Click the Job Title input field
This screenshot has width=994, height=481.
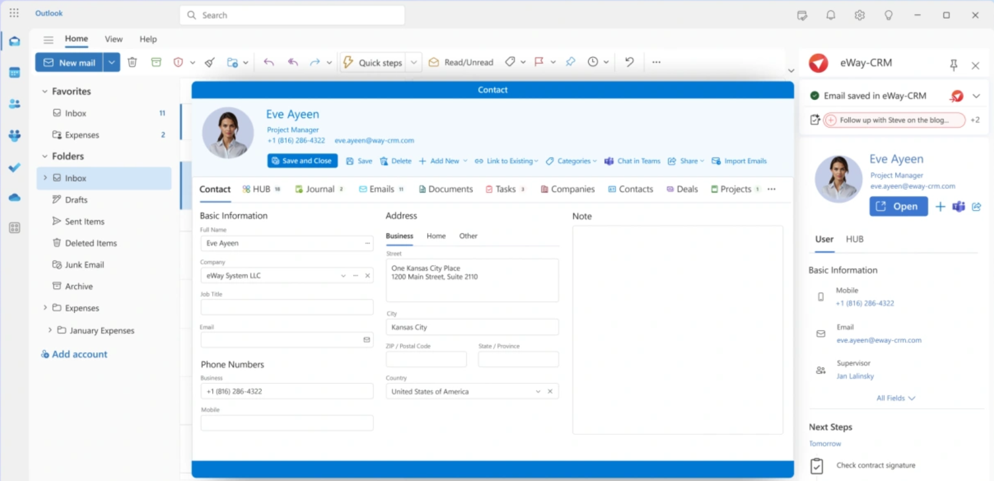(287, 307)
